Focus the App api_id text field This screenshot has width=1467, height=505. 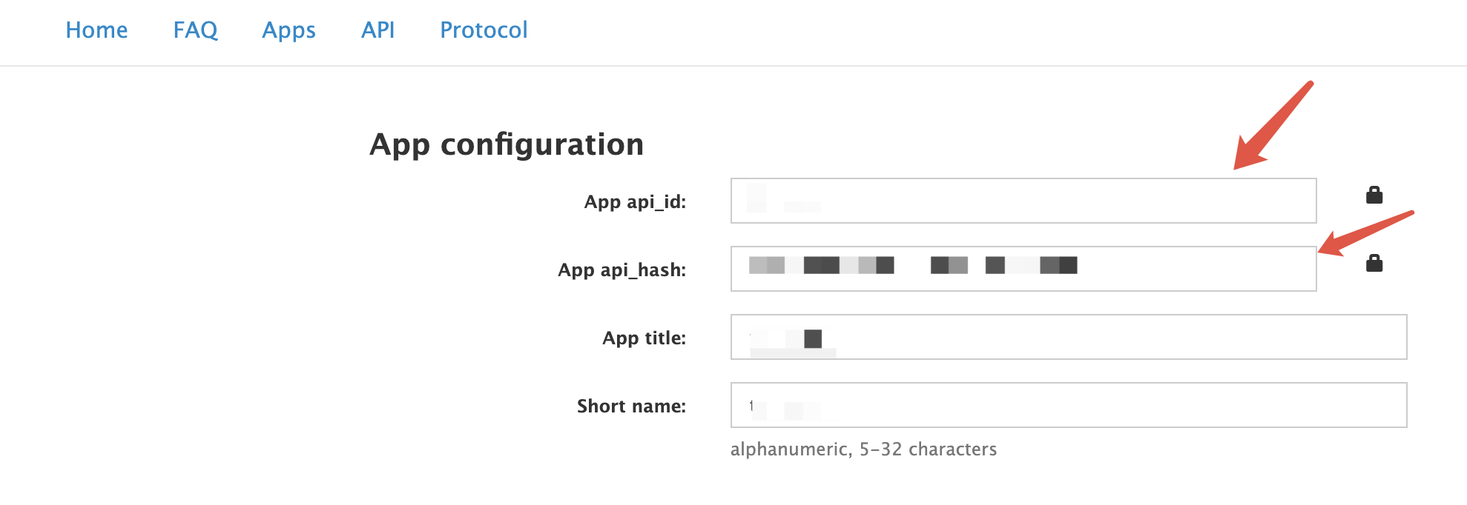point(1023,201)
